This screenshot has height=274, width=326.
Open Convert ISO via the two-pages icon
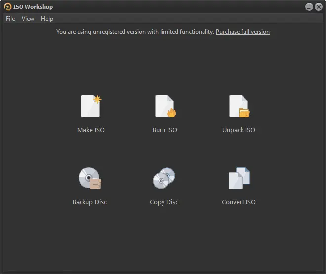click(239, 178)
